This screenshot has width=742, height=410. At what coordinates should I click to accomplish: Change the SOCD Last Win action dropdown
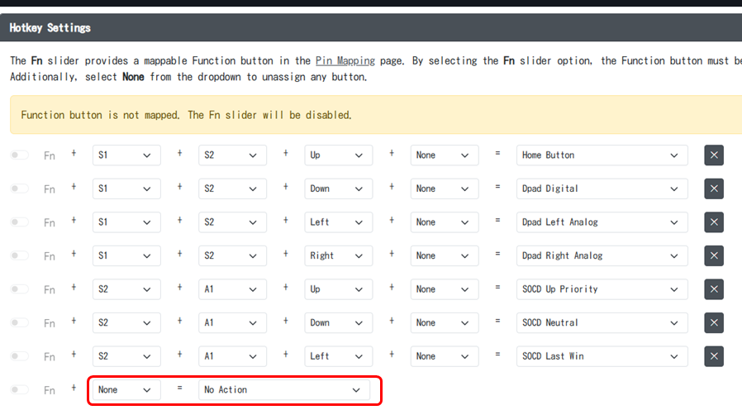click(x=602, y=356)
